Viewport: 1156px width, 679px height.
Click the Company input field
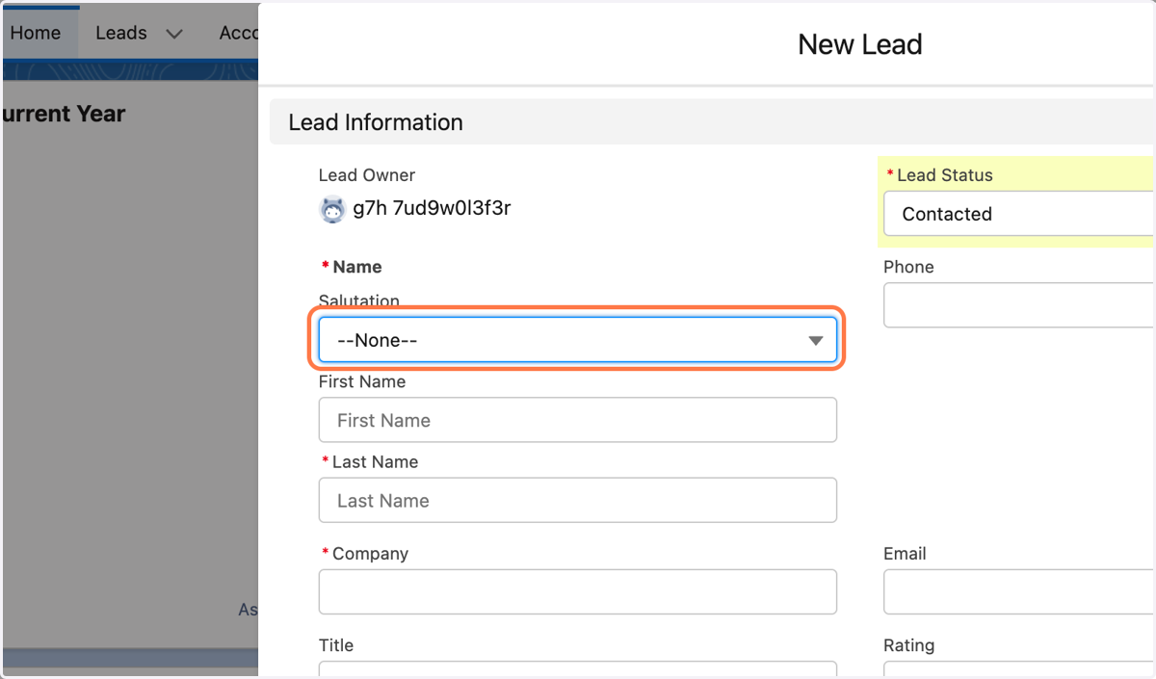click(x=577, y=591)
